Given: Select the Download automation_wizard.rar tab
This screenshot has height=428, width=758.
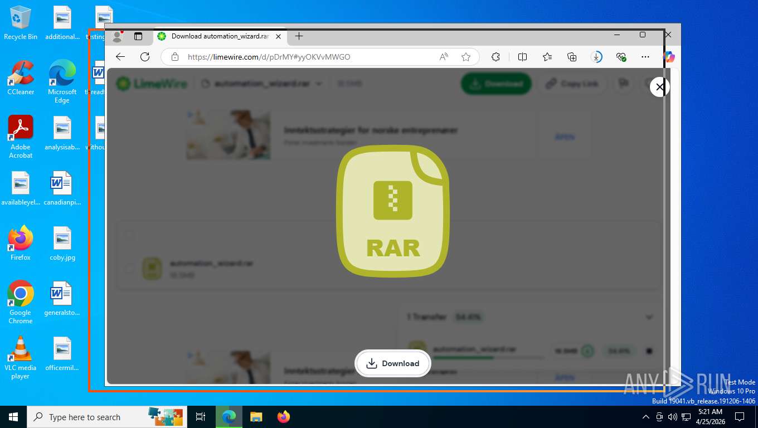Looking at the screenshot, I should [x=220, y=36].
